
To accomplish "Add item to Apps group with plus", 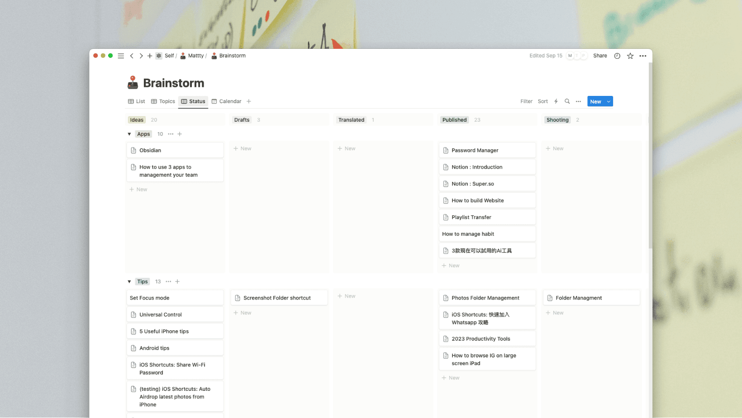I will (180, 134).
